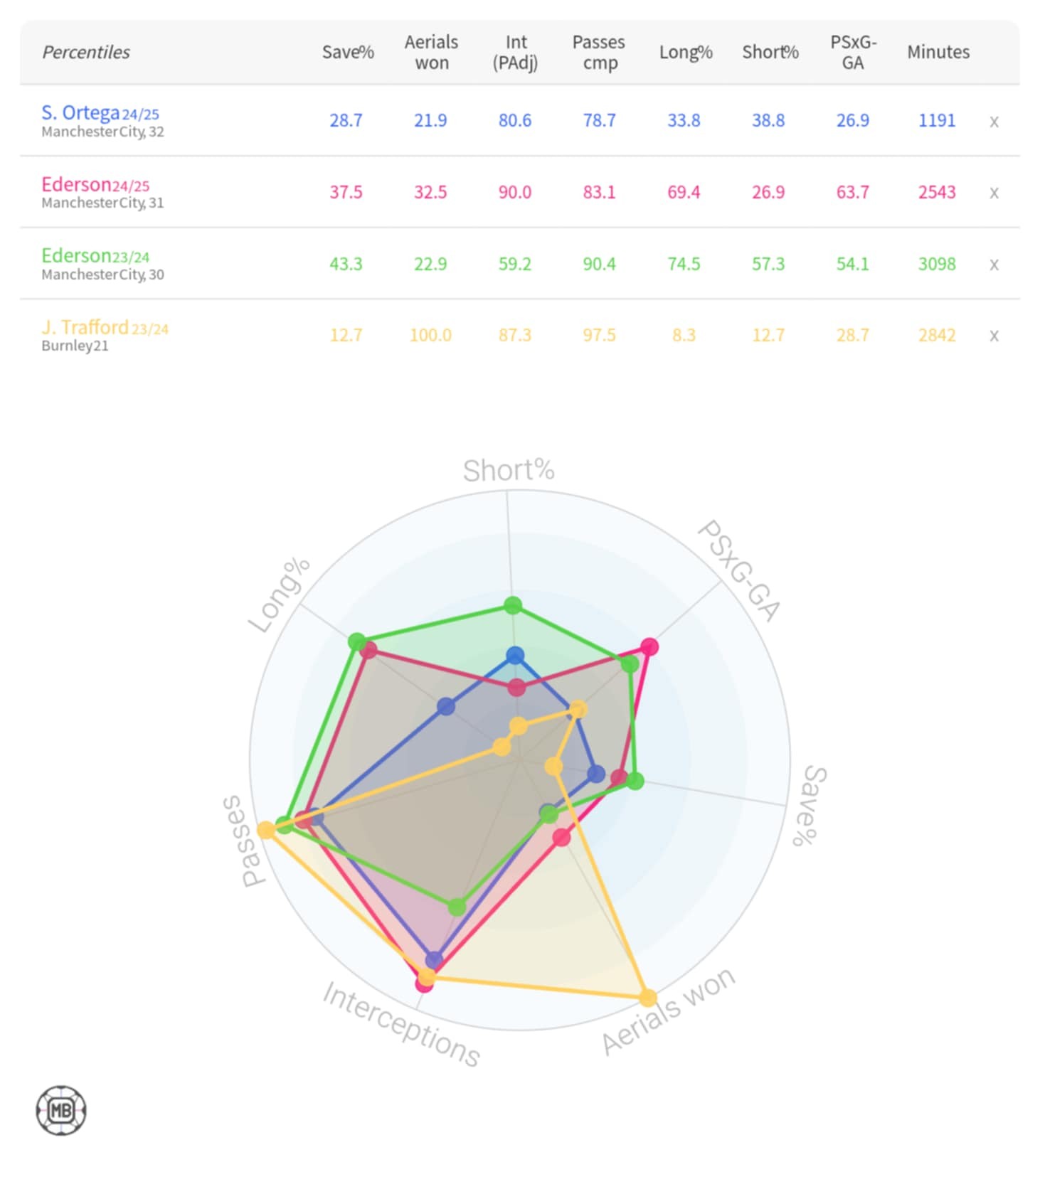Remove the J. Trafford 23/24 row

tap(994, 336)
